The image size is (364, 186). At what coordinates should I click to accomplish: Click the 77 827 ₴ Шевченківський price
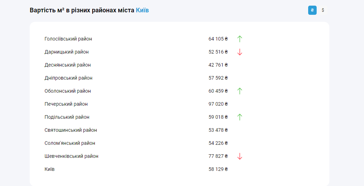[218, 156]
